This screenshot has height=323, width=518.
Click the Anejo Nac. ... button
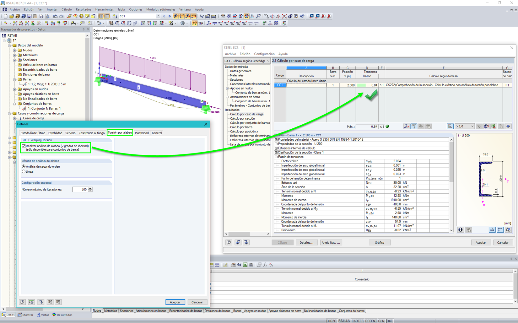(331, 243)
